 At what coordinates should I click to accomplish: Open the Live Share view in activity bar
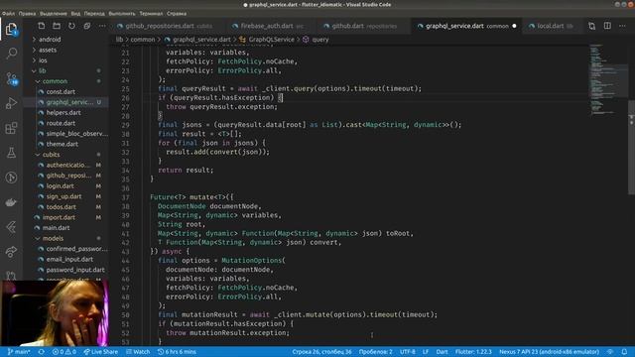(x=11, y=252)
